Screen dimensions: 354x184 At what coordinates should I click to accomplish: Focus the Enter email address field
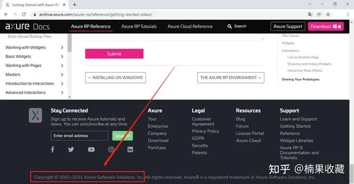(x=79, y=136)
